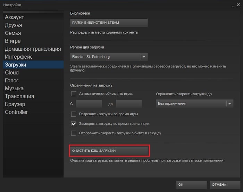Go to Домашняя трансляция settings
The image size is (243, 192).
[33, 49]
